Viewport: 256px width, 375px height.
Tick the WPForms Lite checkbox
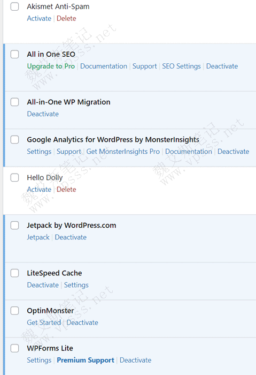coord(14,348)
